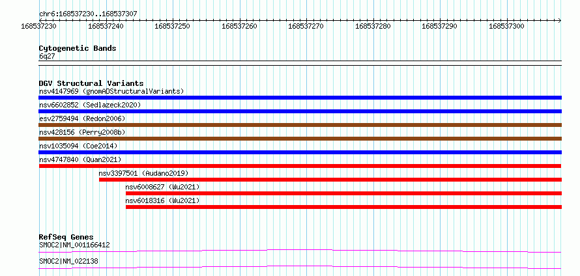Click the nsv4147969 gnomAD variant label
Screen dimensions: 580x276
[x=111, y=91]
